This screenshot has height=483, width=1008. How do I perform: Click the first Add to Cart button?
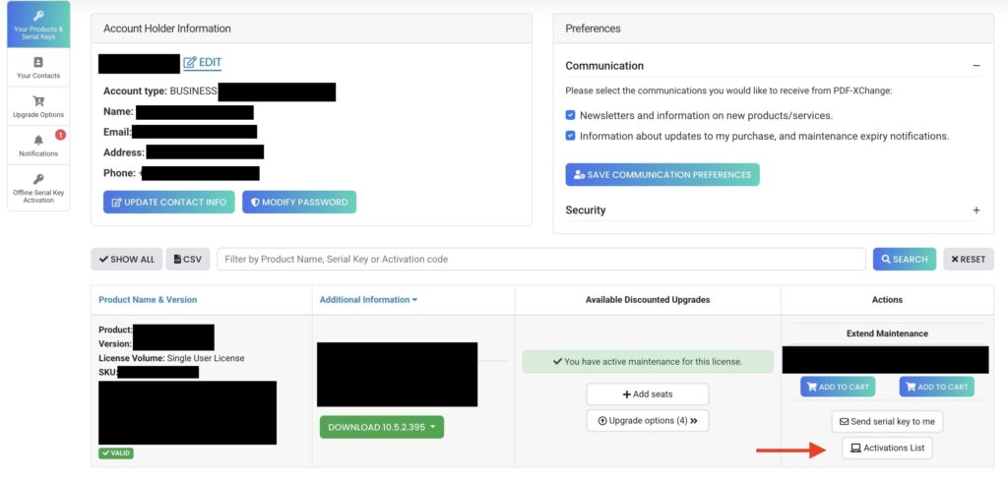[x=837, y=387]
